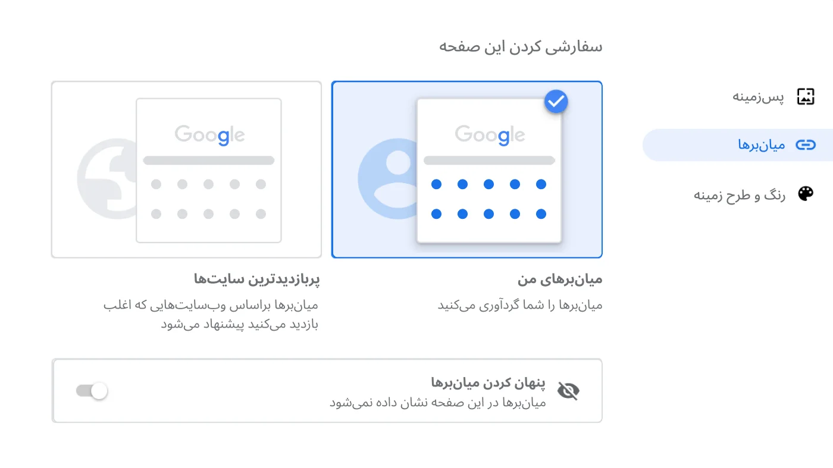The height and width of the screenshot is (468, 833).
Task: Click the background image icon in sidebar
Action: [806, 96]
